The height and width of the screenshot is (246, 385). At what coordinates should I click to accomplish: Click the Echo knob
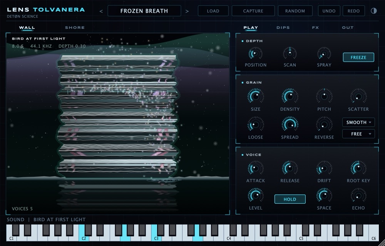click(x=358, y=196)
